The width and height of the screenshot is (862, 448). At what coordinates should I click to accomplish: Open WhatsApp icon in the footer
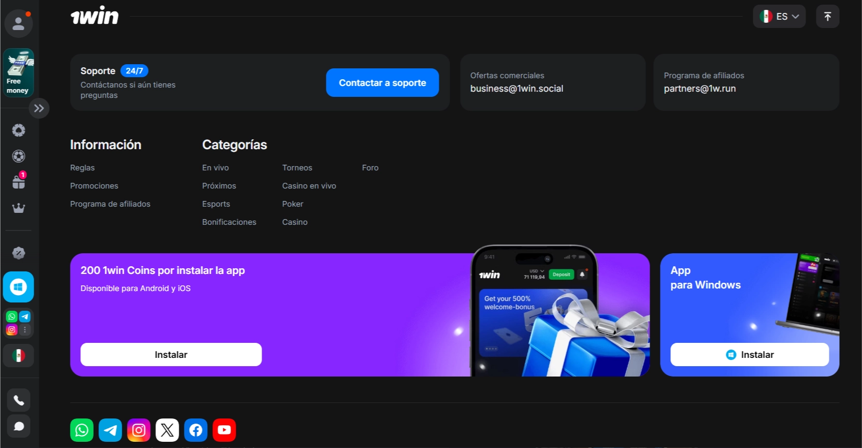point(82,430)
